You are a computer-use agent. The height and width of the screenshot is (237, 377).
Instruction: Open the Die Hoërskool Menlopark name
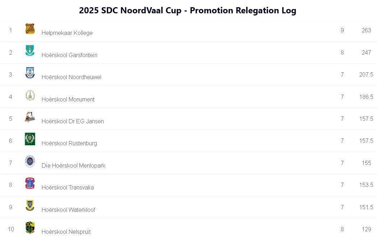point(73,166)
